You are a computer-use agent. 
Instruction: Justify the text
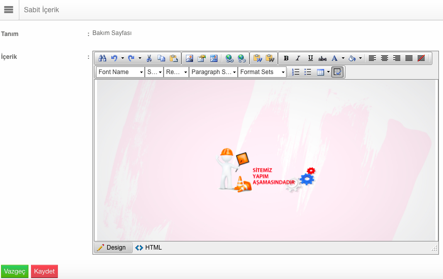pos(409,58)
